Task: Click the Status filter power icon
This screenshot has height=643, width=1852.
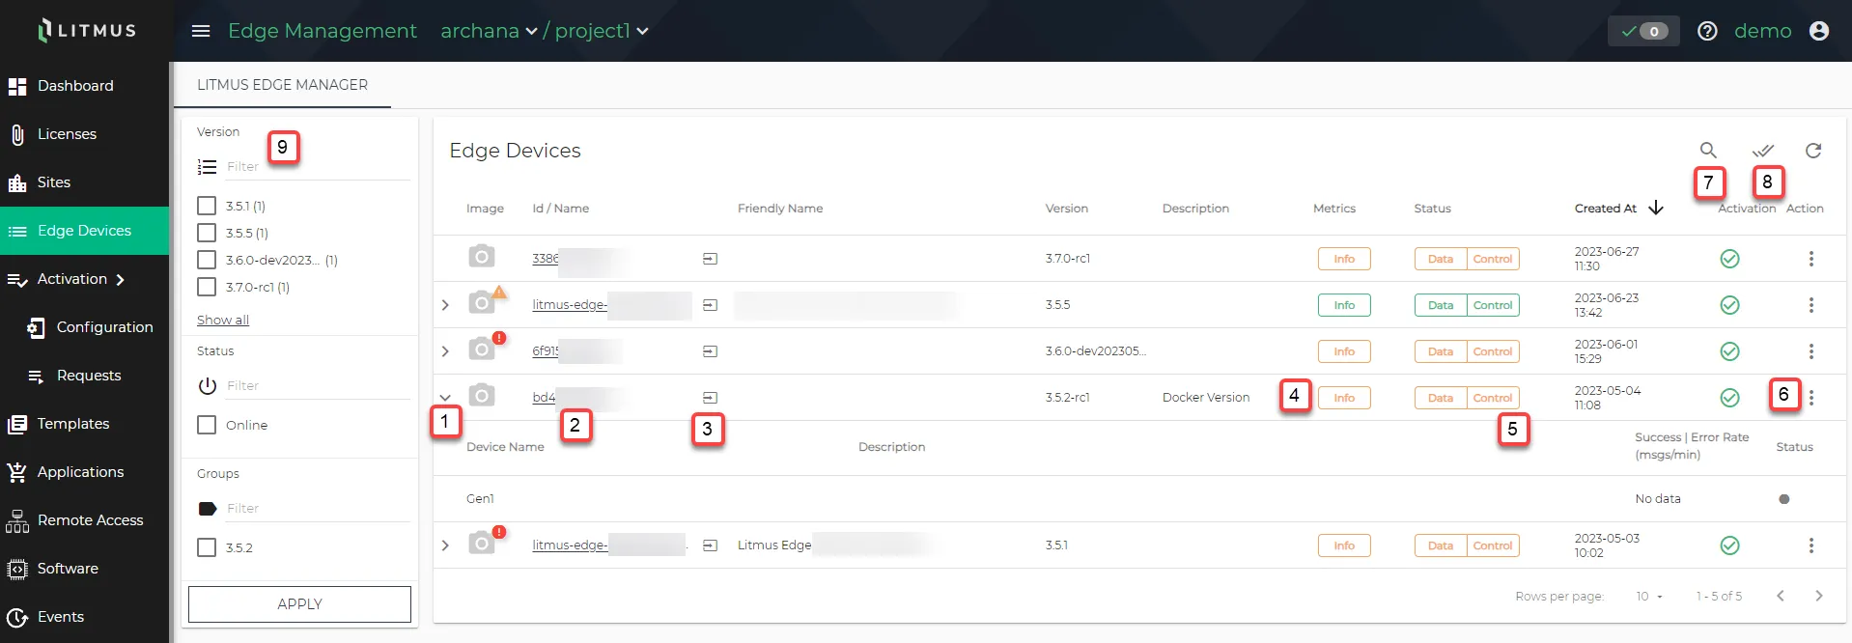Action: pyautogui.click(x=207, y=385)
